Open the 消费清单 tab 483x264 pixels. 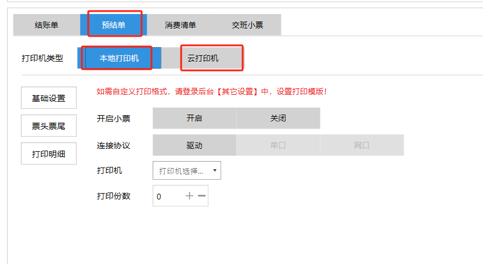[180, 25]
